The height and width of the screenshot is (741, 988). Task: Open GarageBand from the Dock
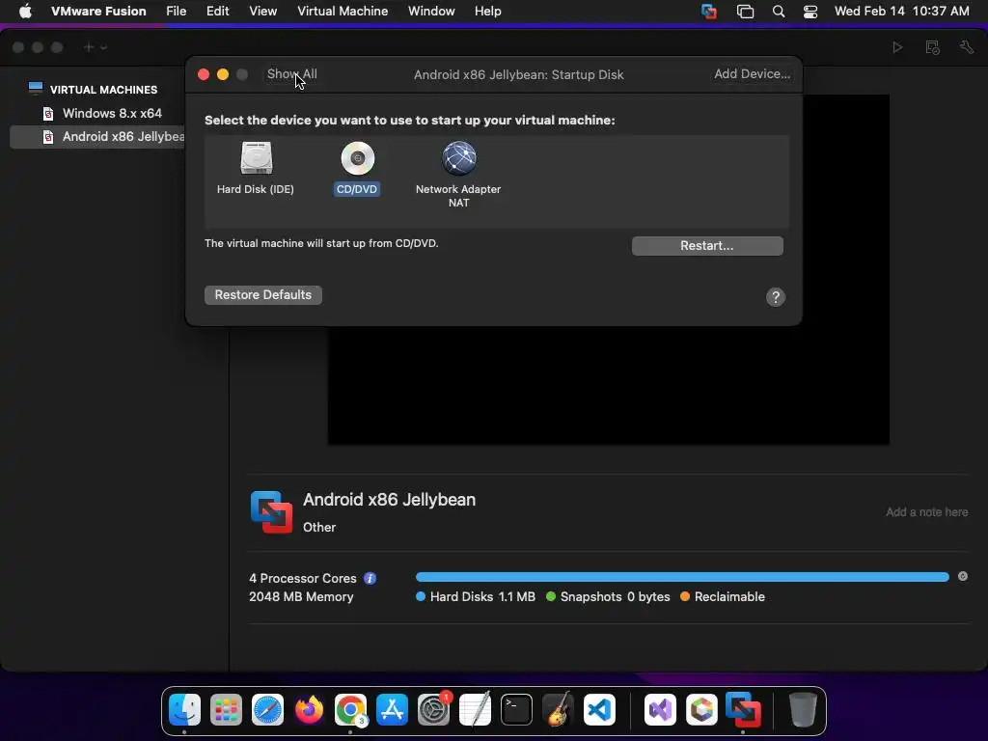558,710
